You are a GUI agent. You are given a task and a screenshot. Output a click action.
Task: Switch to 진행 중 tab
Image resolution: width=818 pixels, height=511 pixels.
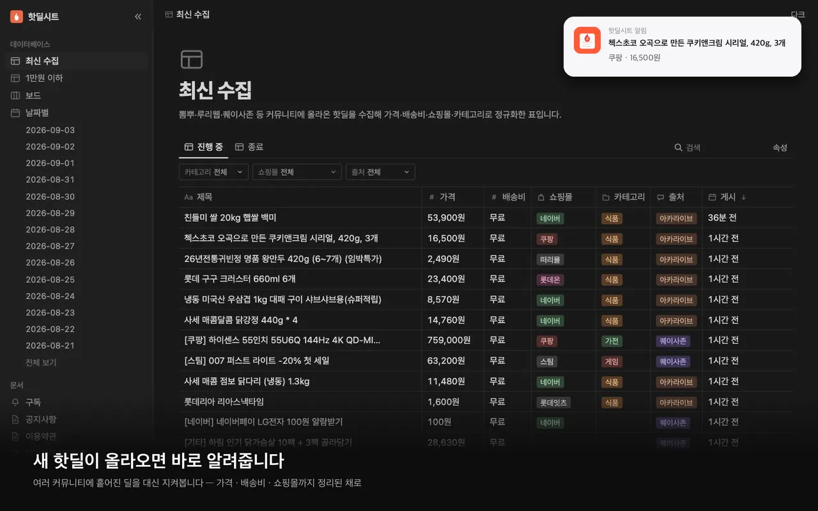click(x=204, y=147)
